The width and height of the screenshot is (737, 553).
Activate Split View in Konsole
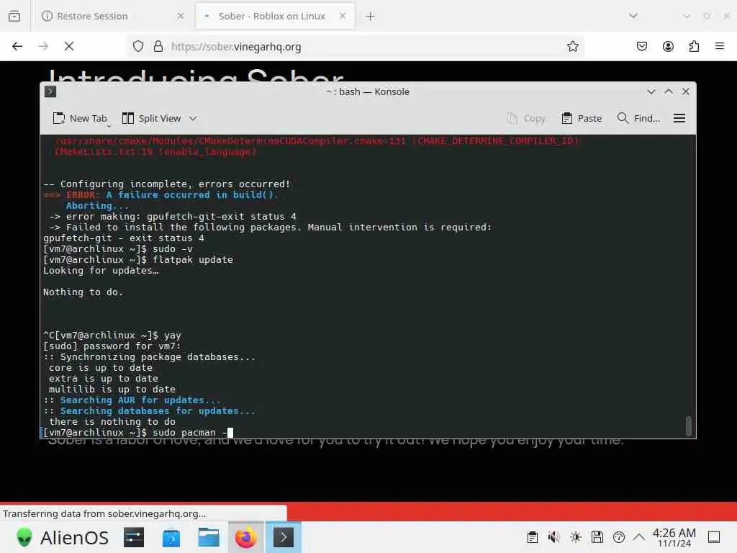pos(151,119)
